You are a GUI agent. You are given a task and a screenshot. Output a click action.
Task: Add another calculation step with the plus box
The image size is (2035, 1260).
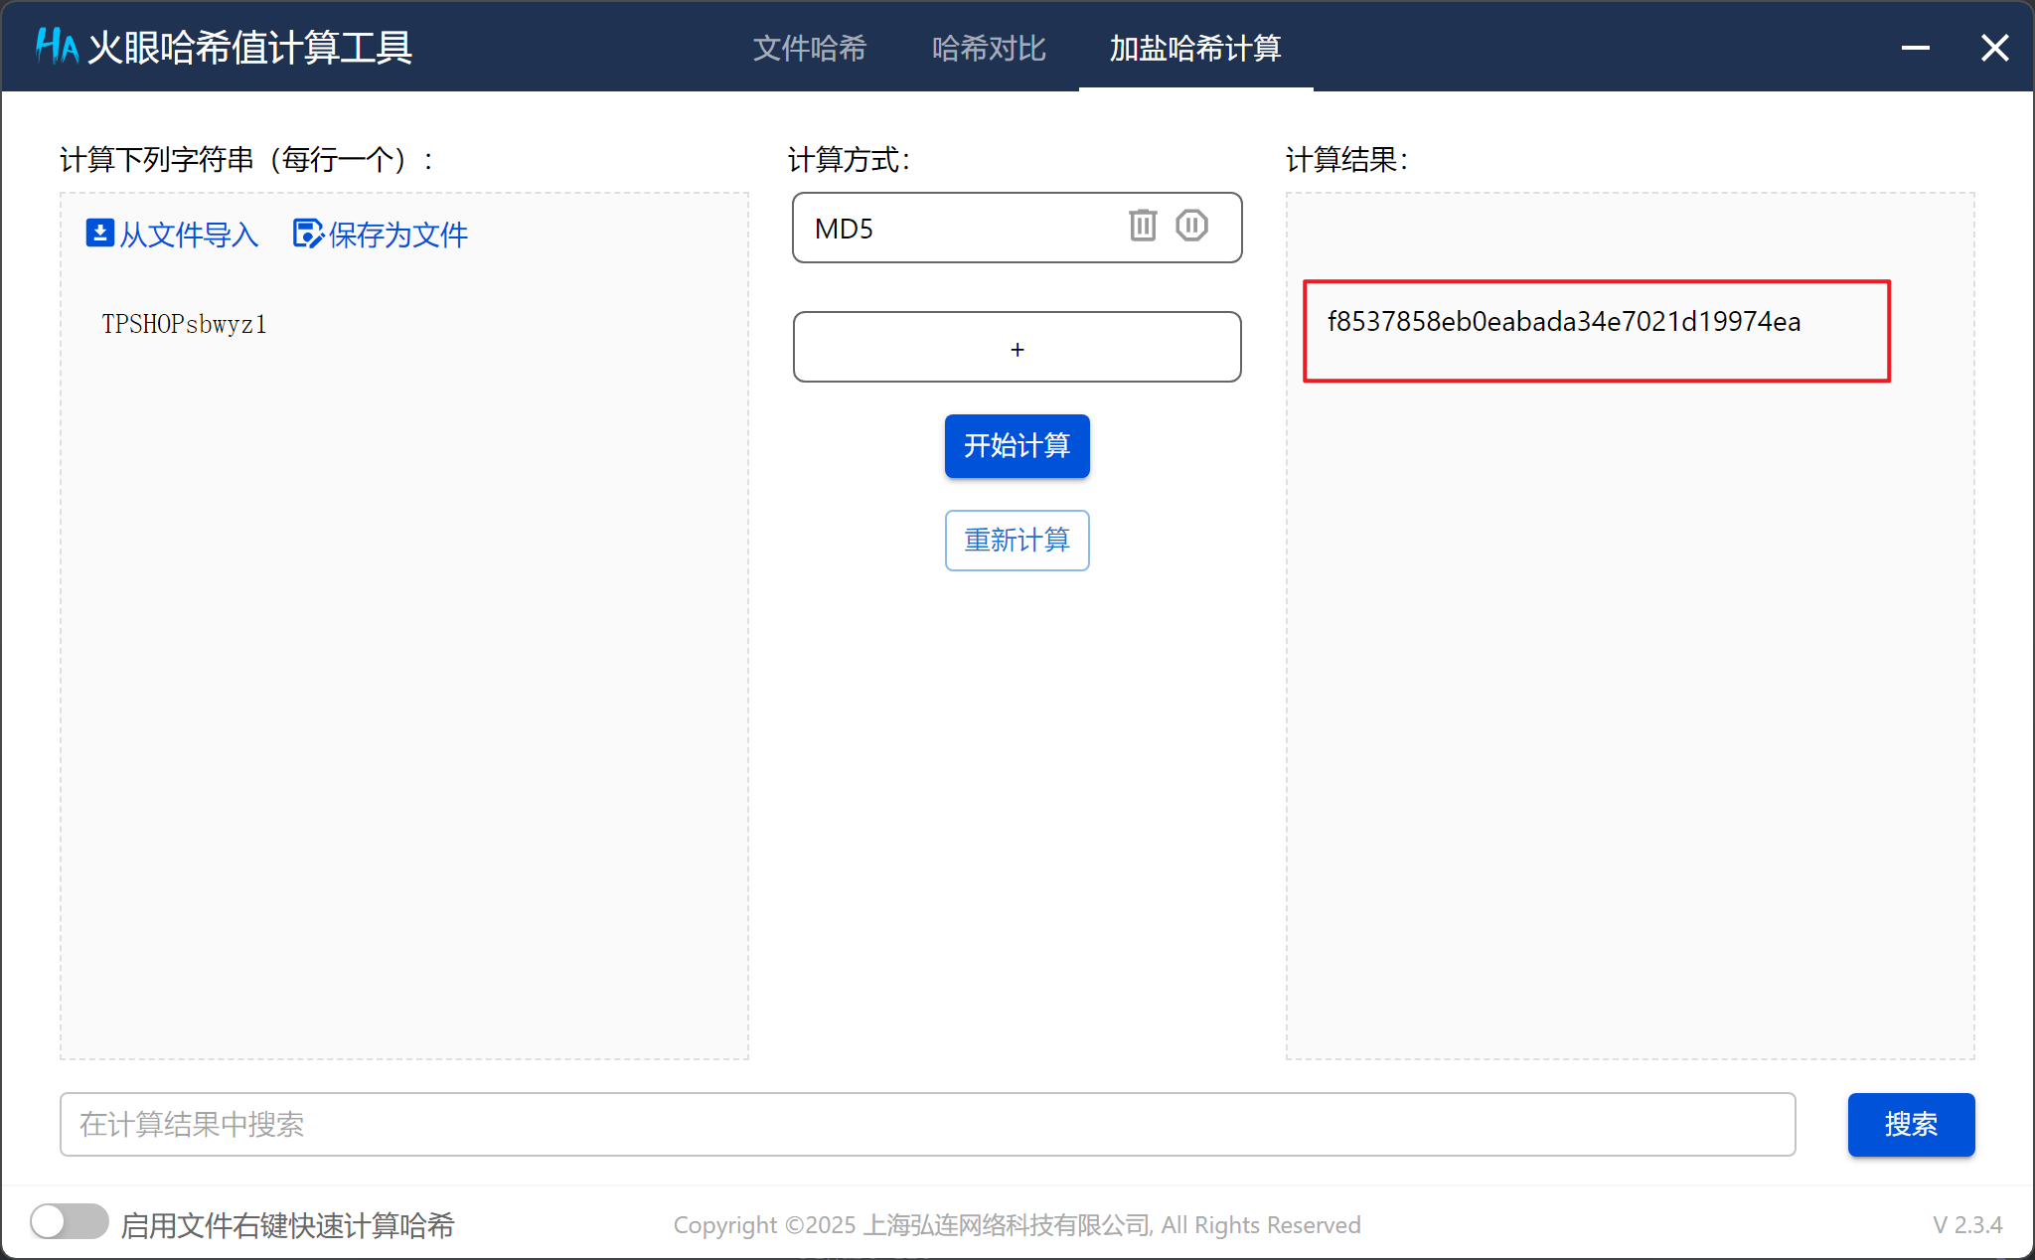click(1017, 348)
